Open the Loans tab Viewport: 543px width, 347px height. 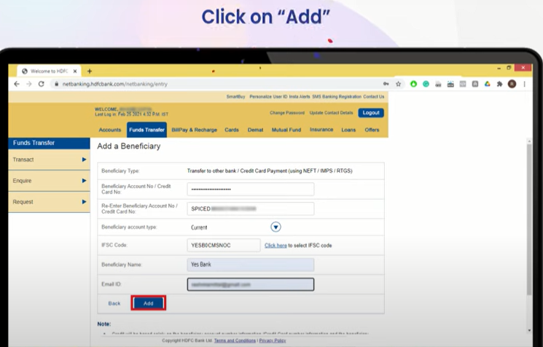coord(348,130)
